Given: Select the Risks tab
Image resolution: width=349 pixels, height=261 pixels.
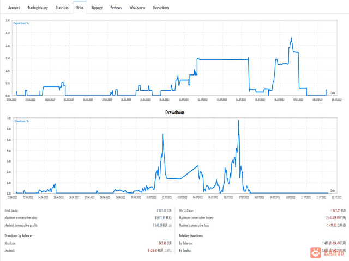Looking at the screenshot, I should 80,8.
